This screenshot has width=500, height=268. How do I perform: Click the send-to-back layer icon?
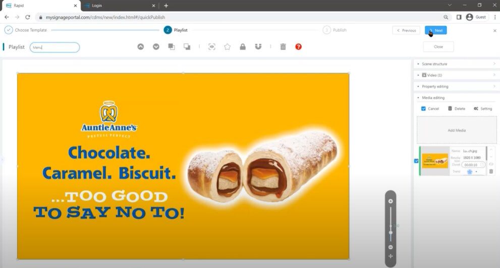click(x=187, y=47)
